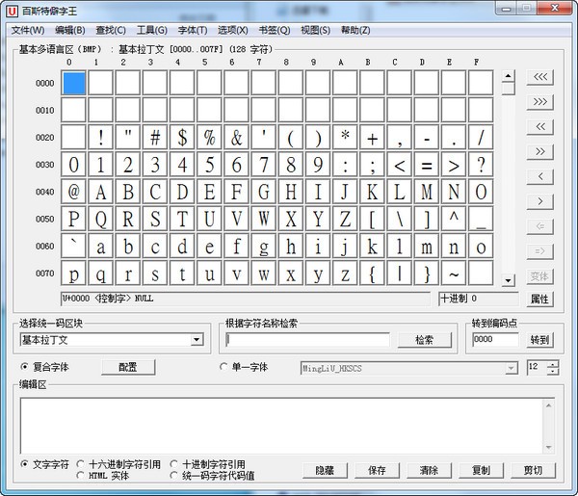The image size is (578, 496).
Task: Click the 剪切 cut button
Action: click(x=533, y=470)
